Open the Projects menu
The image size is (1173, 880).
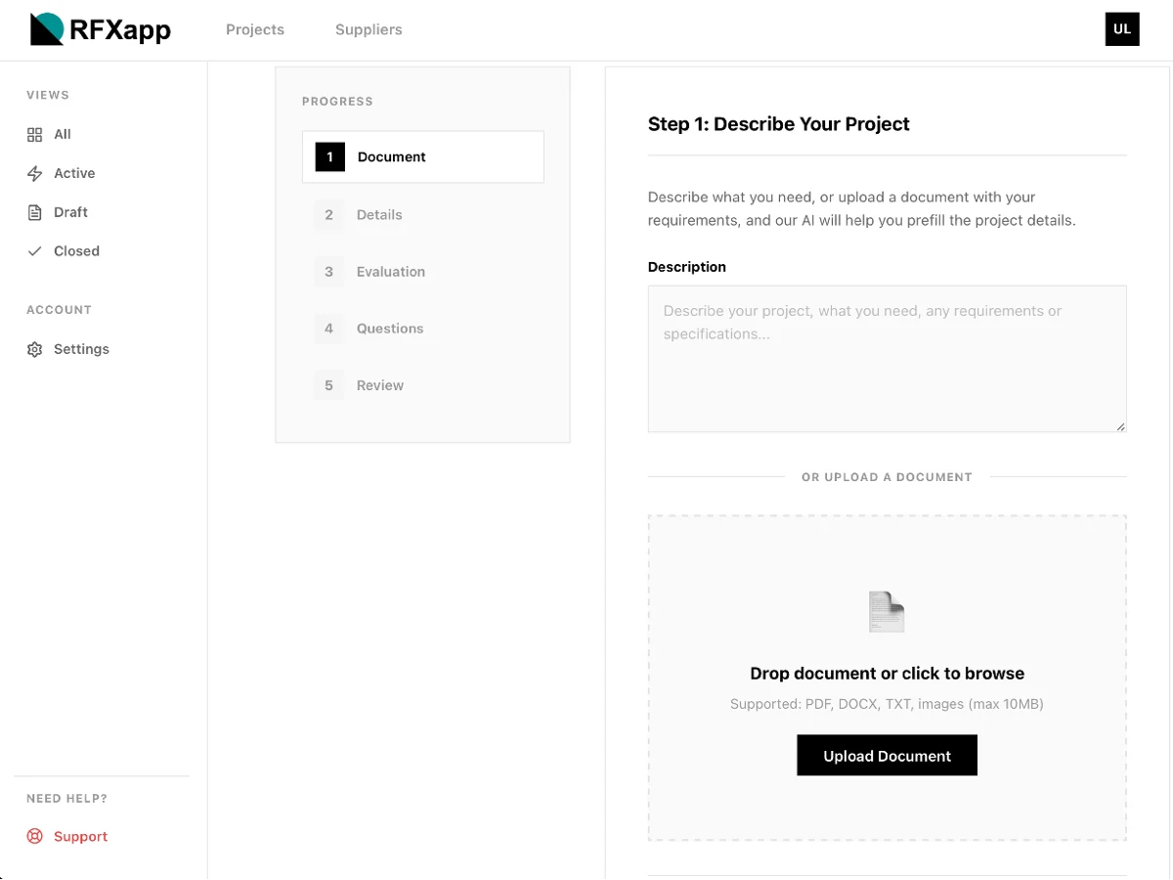[255, 29]
